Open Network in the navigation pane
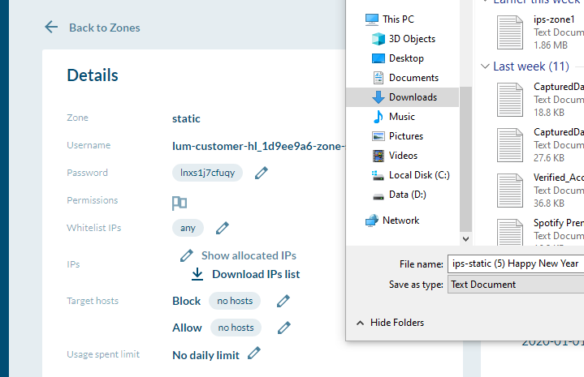 pyautogui.click(x=400, y=221)
